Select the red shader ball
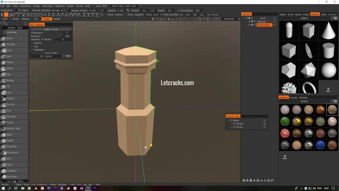The image size is (339, 191). 285,133
